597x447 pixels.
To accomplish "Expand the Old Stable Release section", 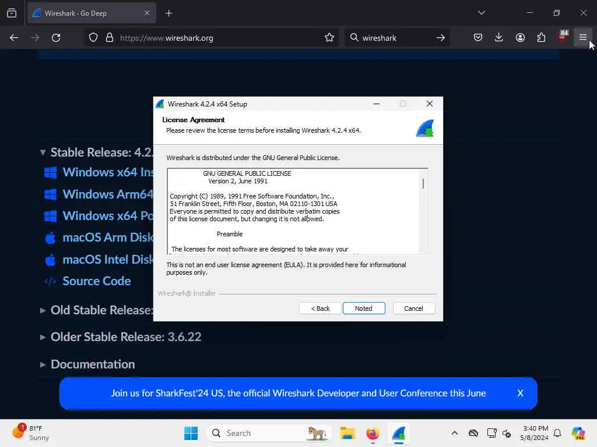I will 43,310.
